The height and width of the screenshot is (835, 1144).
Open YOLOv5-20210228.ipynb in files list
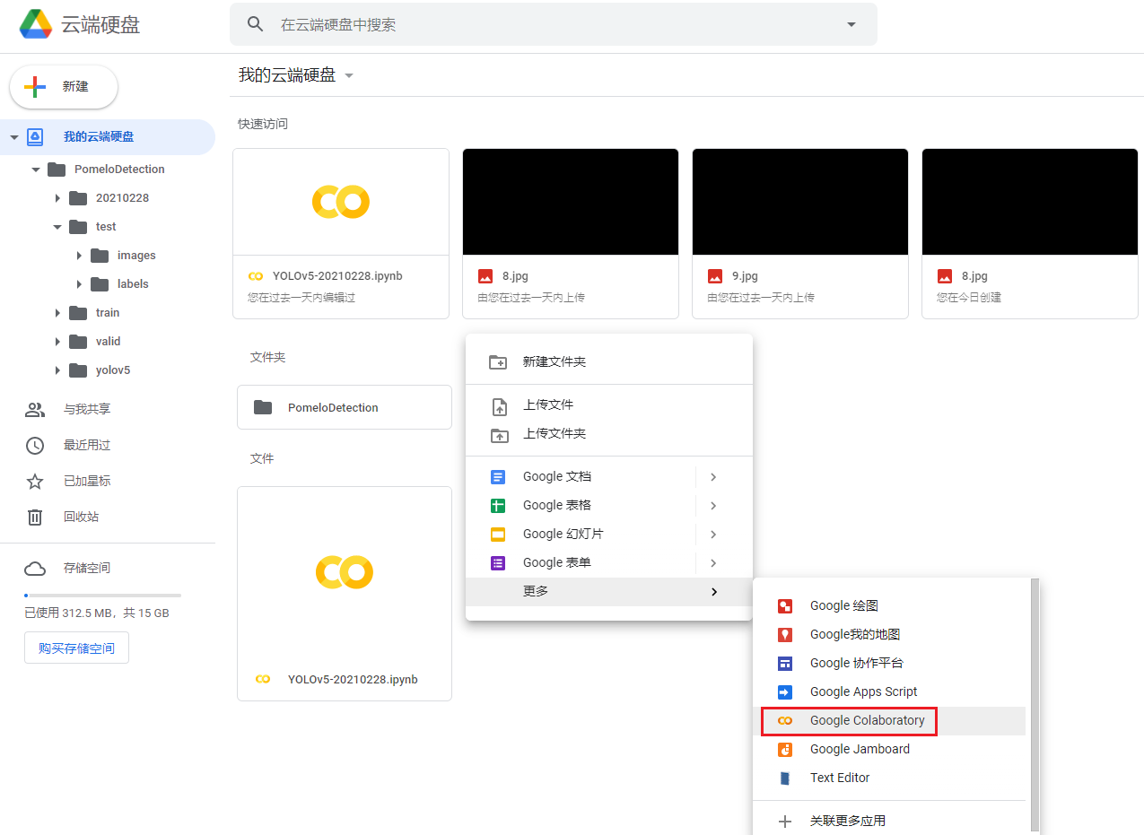[x=345, y=594]
